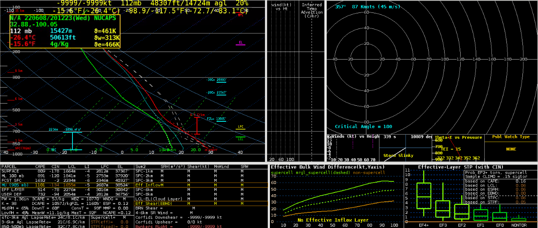Click the Sum2 column header

coord(141,166)
